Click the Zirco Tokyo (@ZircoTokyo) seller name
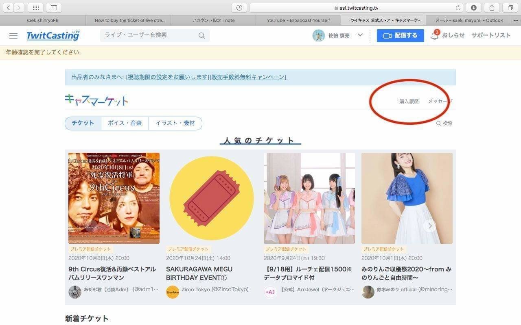 (215, 290)
